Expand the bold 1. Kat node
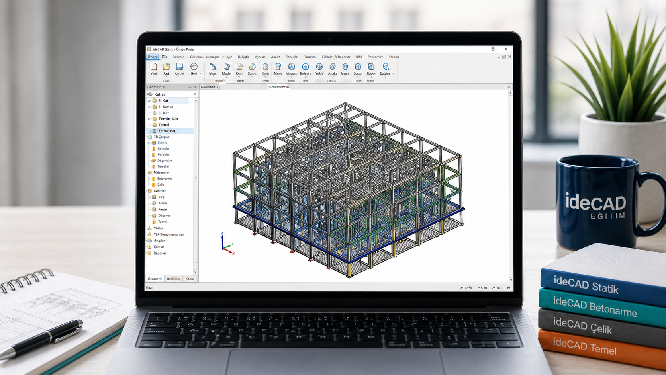The width and height of the screenshot is (666, 375). pos(149,107)
